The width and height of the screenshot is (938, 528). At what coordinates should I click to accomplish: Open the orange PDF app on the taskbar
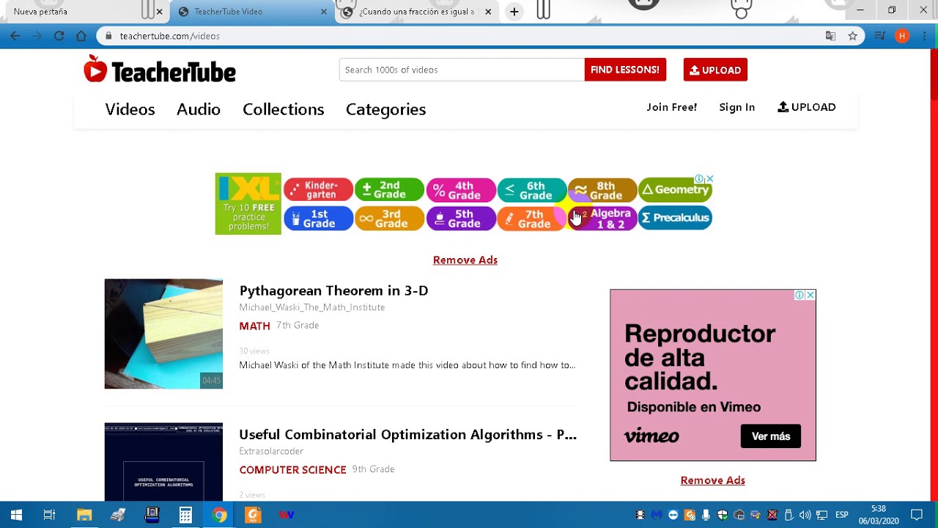pyautogui.click(x=253, y=515)
